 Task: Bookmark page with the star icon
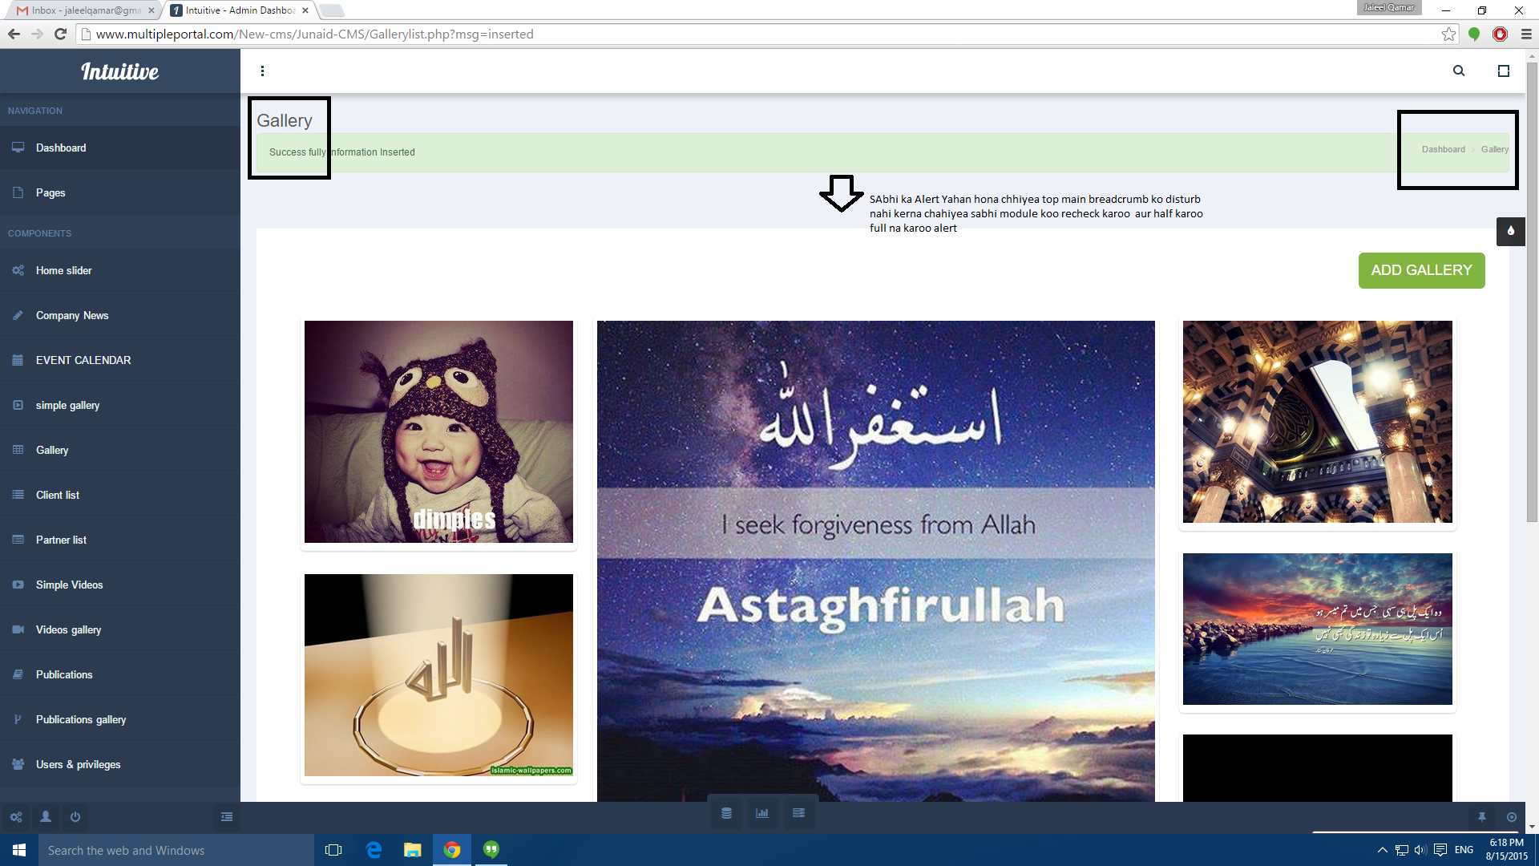[x=1448, y=34]
